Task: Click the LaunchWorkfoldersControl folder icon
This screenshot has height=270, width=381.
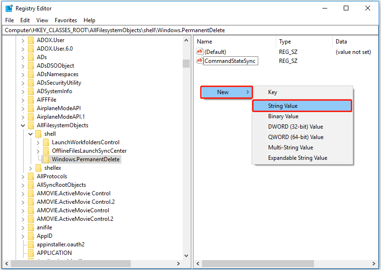Action: tap(46, 142)
